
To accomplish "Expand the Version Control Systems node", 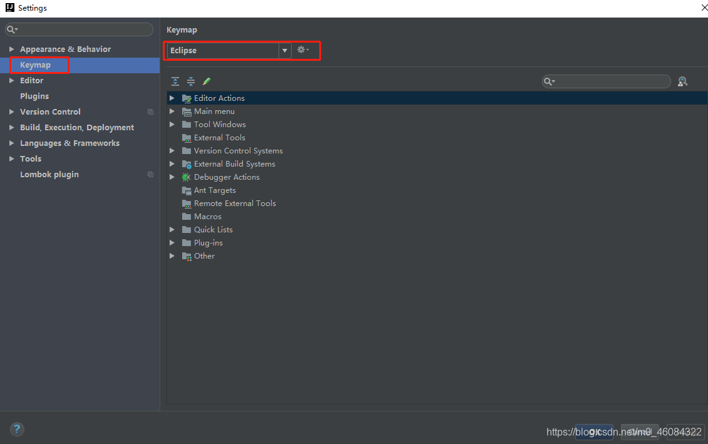I will tap(172, 151).
